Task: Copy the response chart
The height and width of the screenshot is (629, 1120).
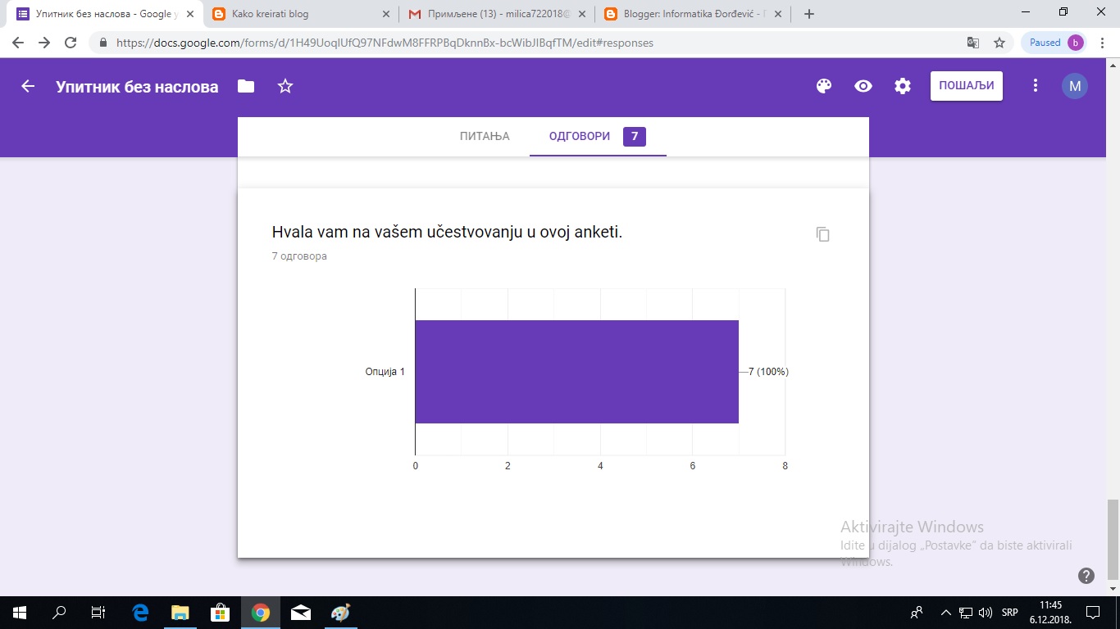Action: point(822,234)
